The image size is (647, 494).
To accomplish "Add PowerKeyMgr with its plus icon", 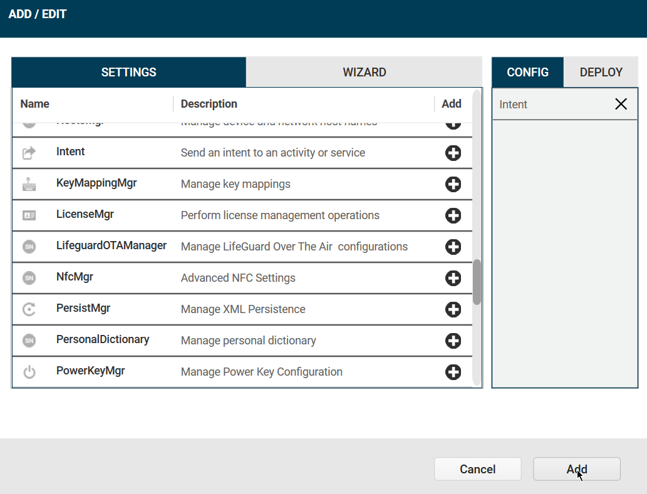I will pyautogui.click(x=453, y=372).
